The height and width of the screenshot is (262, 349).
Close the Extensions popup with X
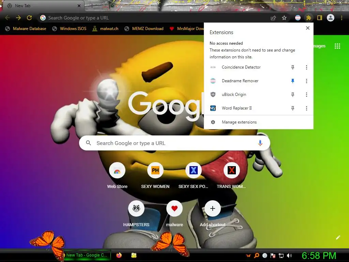(x=308, y=28)
